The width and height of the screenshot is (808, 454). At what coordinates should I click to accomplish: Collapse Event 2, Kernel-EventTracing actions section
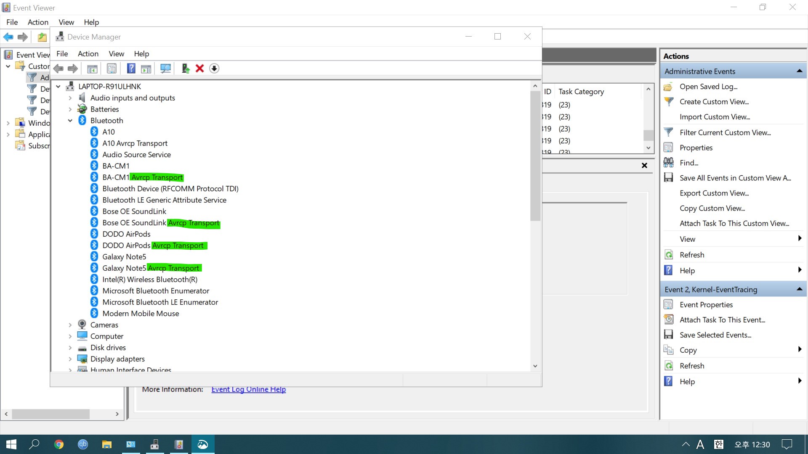(799, 289)
